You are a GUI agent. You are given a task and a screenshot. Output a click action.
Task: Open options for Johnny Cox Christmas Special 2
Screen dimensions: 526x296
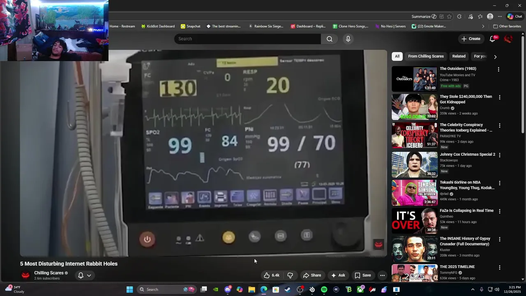point(500,155)
